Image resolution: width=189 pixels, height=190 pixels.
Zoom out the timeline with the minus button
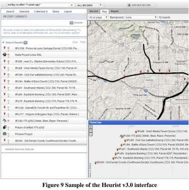pos(91,134)
